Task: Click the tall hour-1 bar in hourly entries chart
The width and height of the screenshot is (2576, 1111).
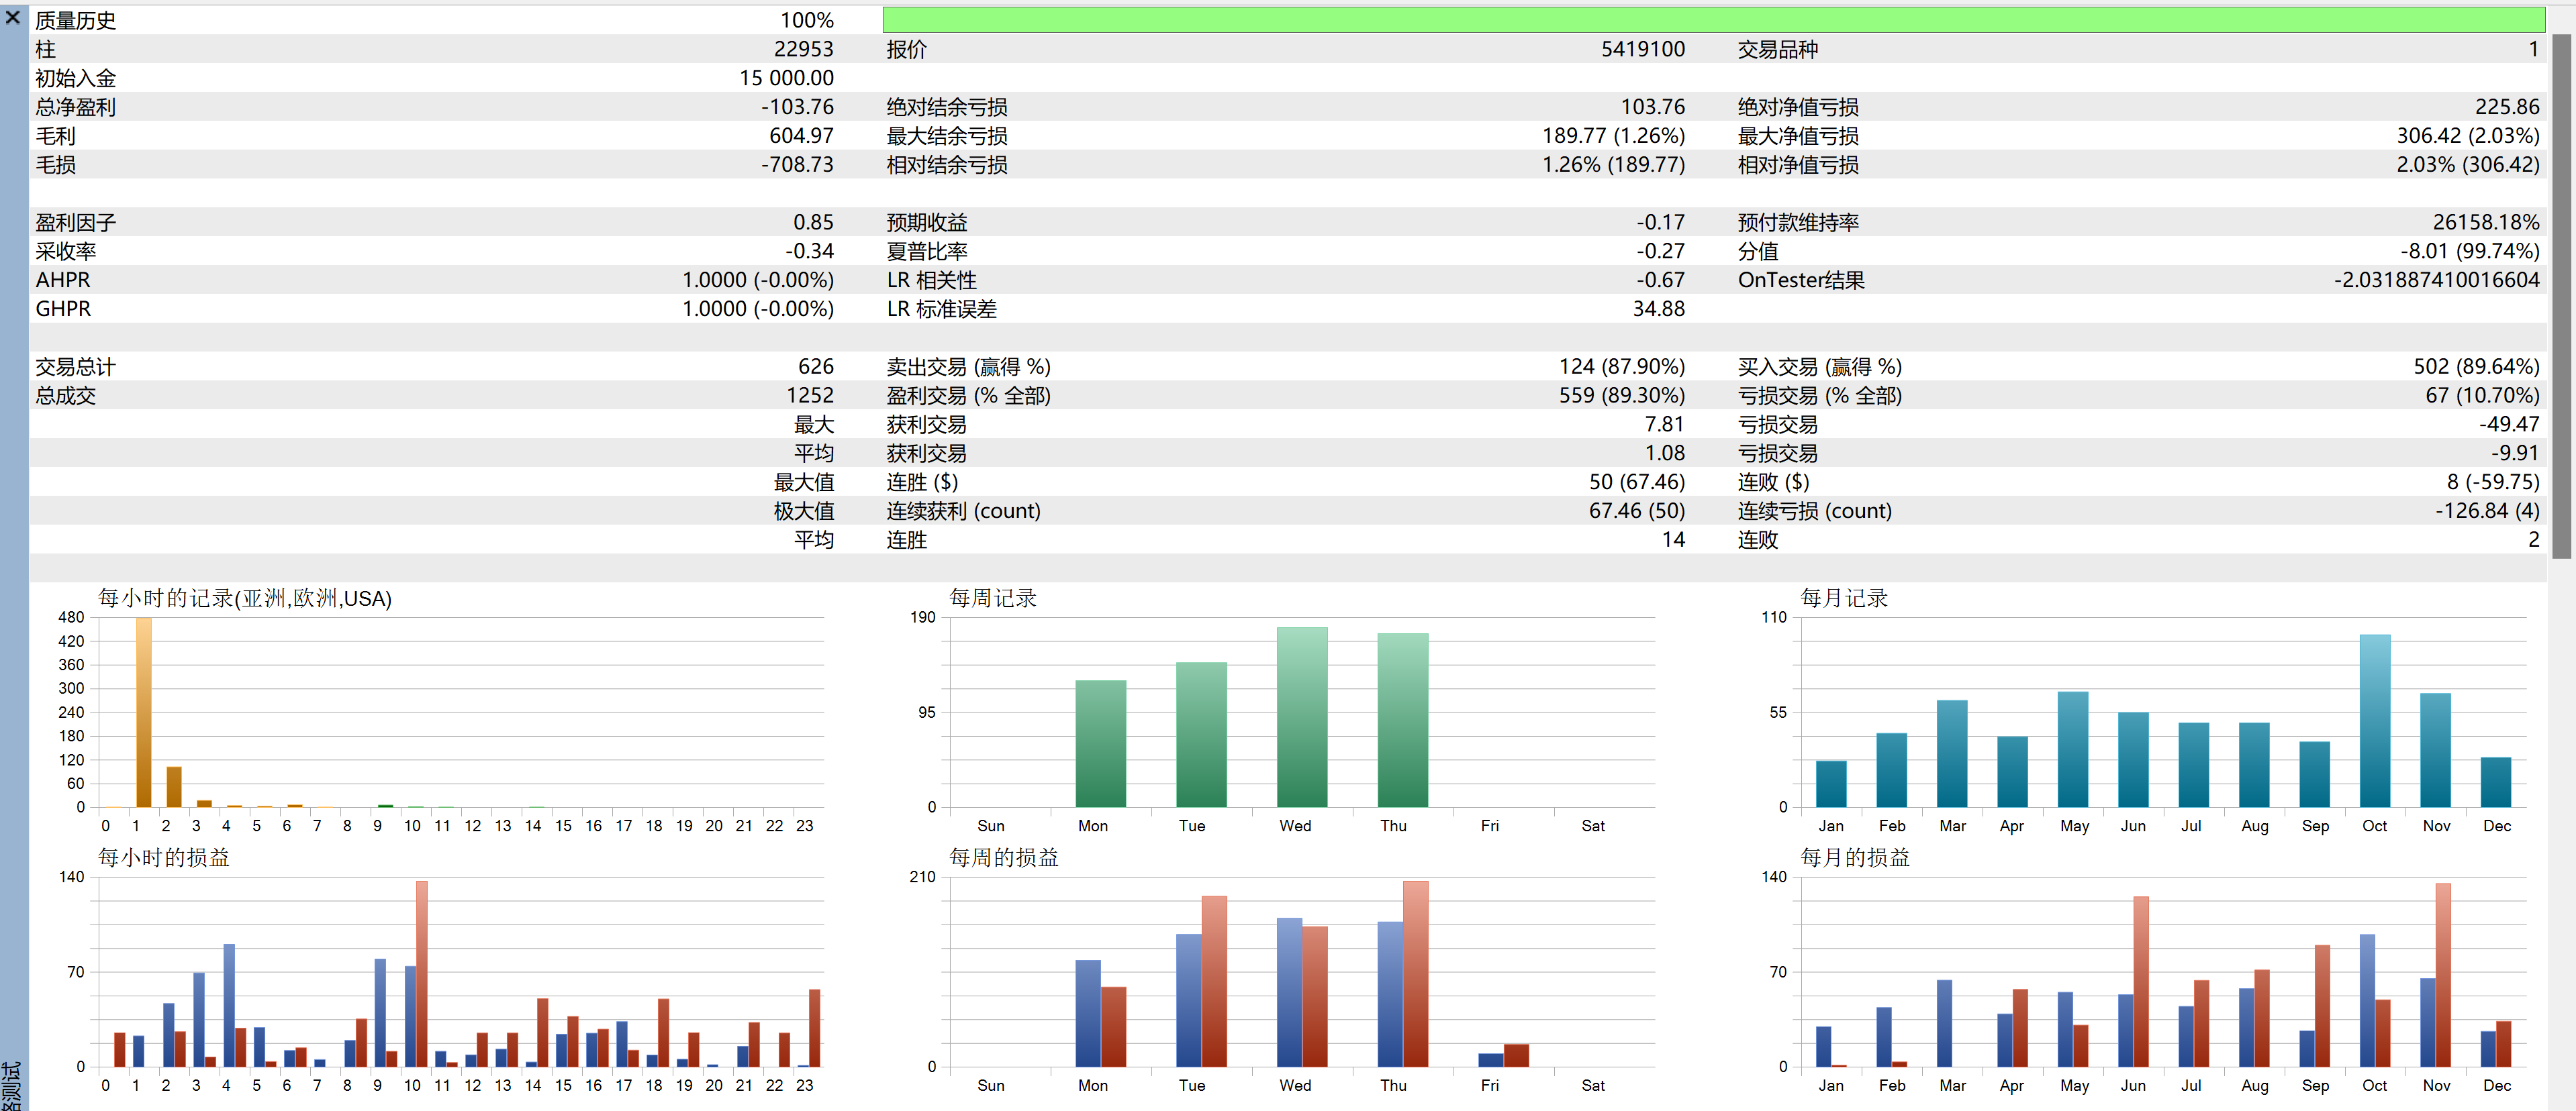Action: 143,711
